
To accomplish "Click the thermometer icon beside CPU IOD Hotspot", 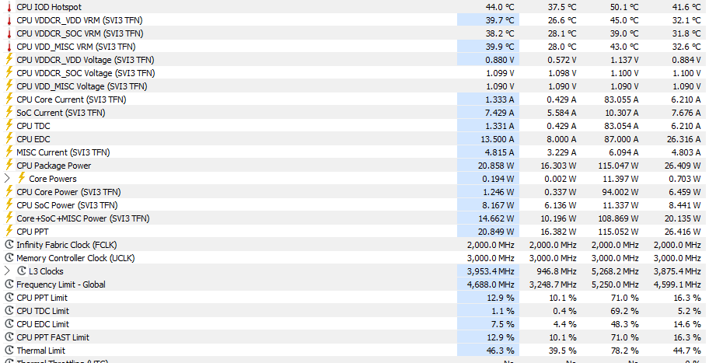I will [9, 7].
